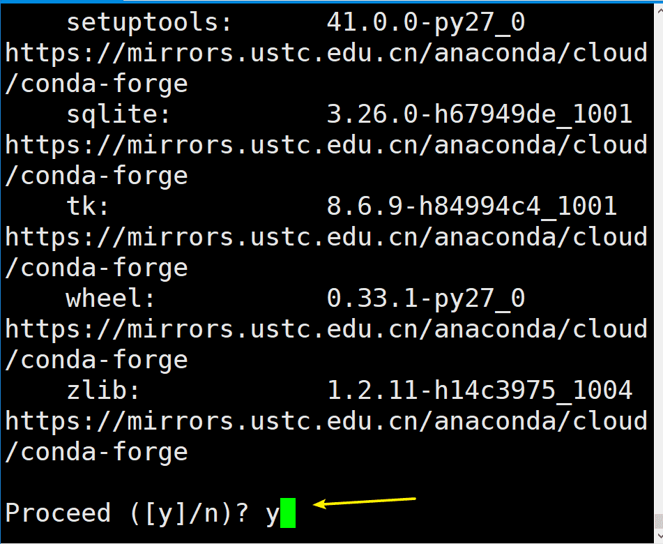Click the mirror URL under the setuptools line

326,54
